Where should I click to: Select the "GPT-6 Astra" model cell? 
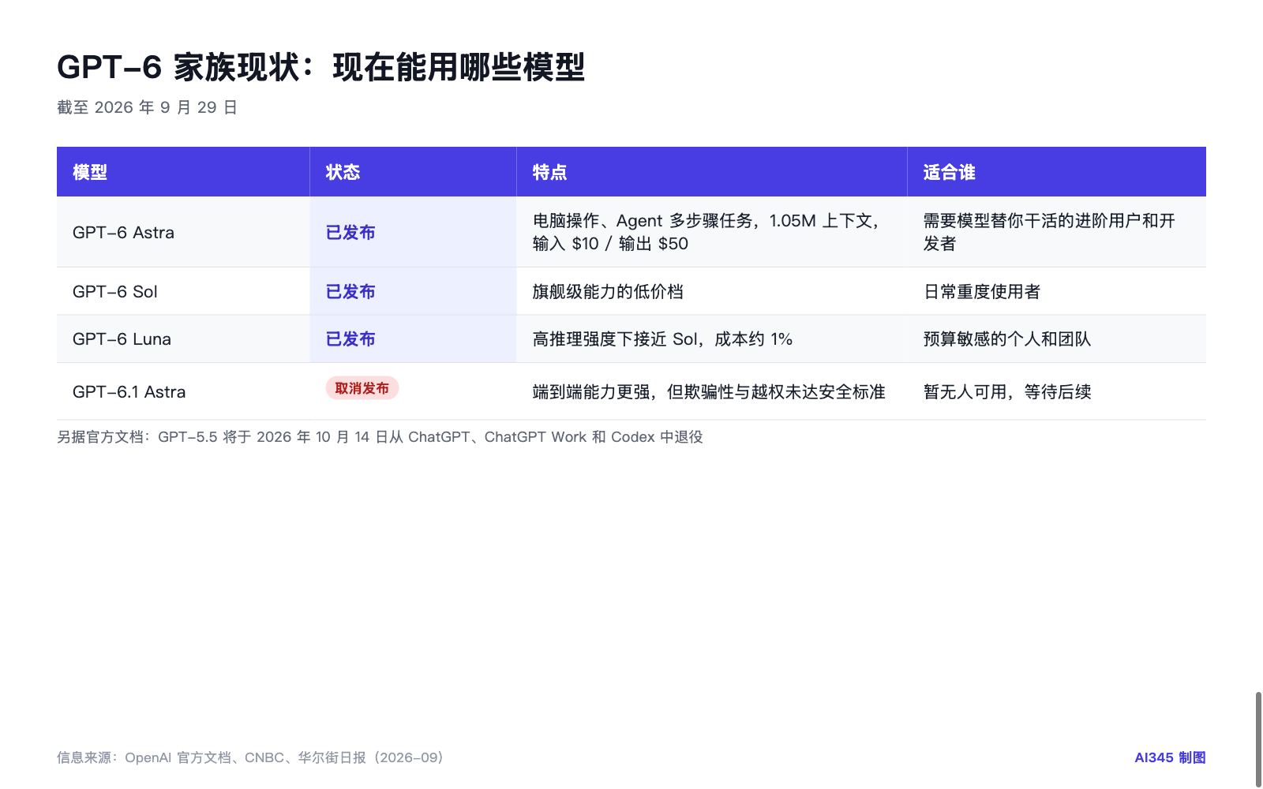(183, 232)
